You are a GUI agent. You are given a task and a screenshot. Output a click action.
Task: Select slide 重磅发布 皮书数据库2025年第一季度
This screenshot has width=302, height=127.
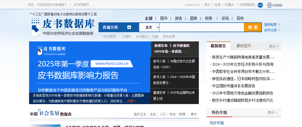174,49
